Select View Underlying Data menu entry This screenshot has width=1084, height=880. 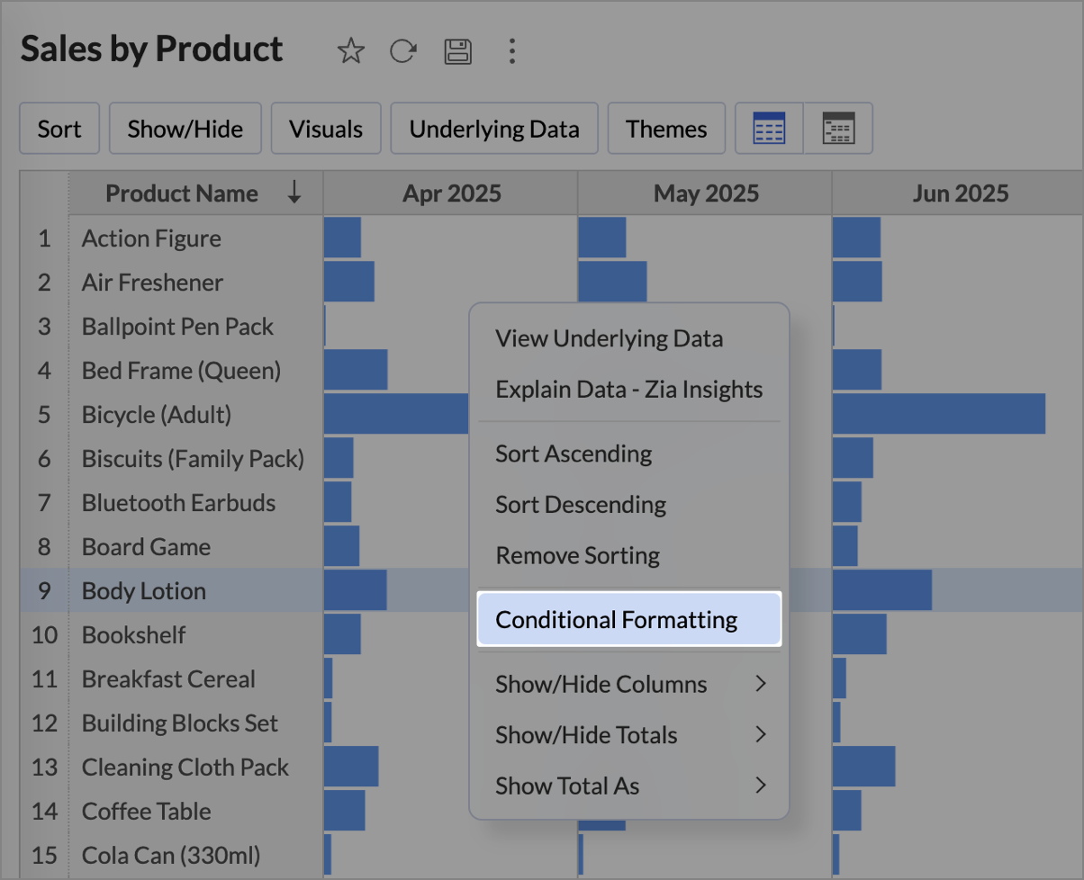point(609,338)
